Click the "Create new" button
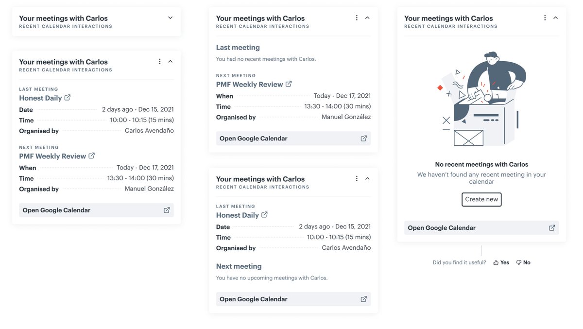 (481, 199)
